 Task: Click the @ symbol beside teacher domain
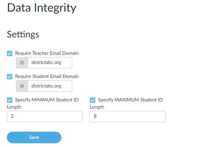pos(22,63)
